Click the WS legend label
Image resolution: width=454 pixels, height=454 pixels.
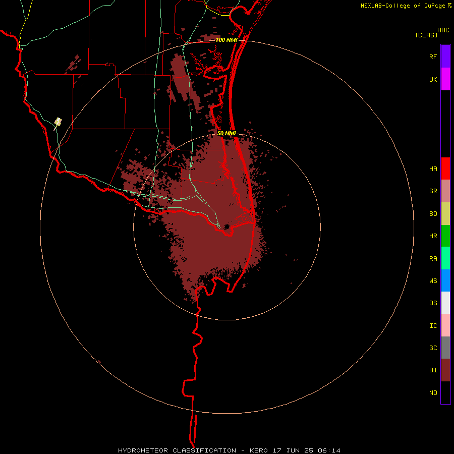[x=433, y=281]
